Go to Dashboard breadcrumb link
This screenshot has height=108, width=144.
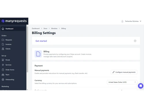click(x=36, y=29)
